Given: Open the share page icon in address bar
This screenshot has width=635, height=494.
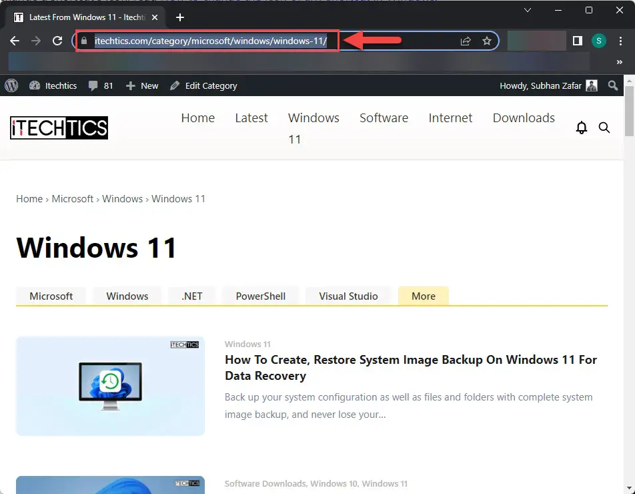Looking at the screenshot, I should pyautogui.click(x=466, y=41).
